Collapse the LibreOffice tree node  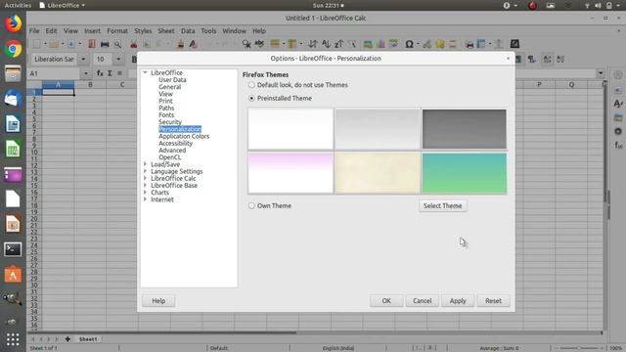point(146,72)
